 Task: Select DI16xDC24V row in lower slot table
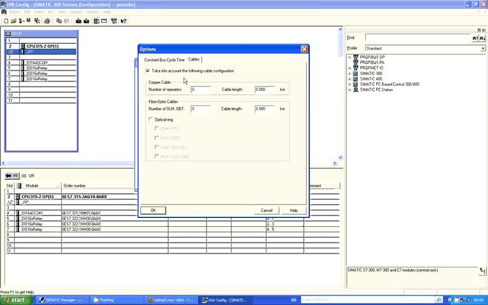pyautogui.click(x=172, y=213)
